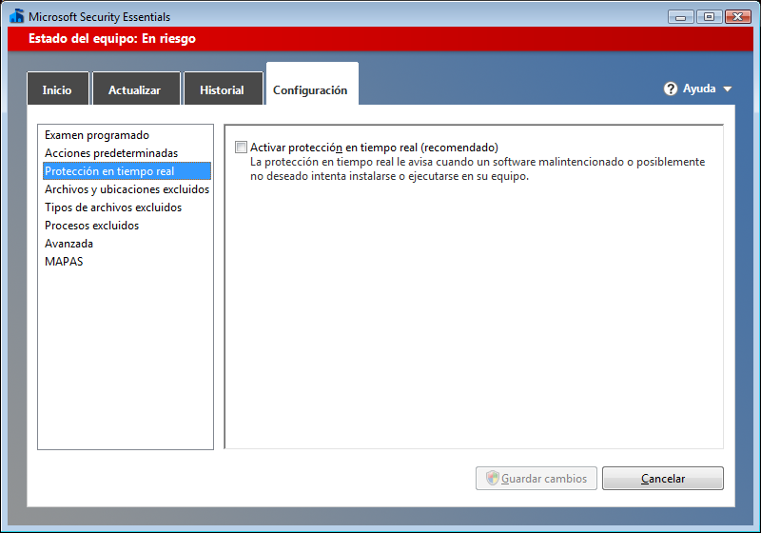
Task: Click the Guardar cambios button
Action: pyautogui.click(x=537, y=478)
